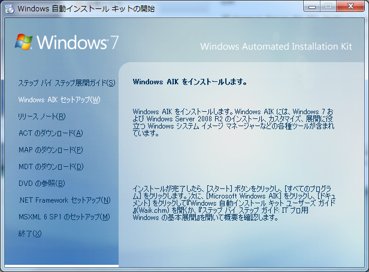Open リリース ノート(R)

(x=42, y=116)
